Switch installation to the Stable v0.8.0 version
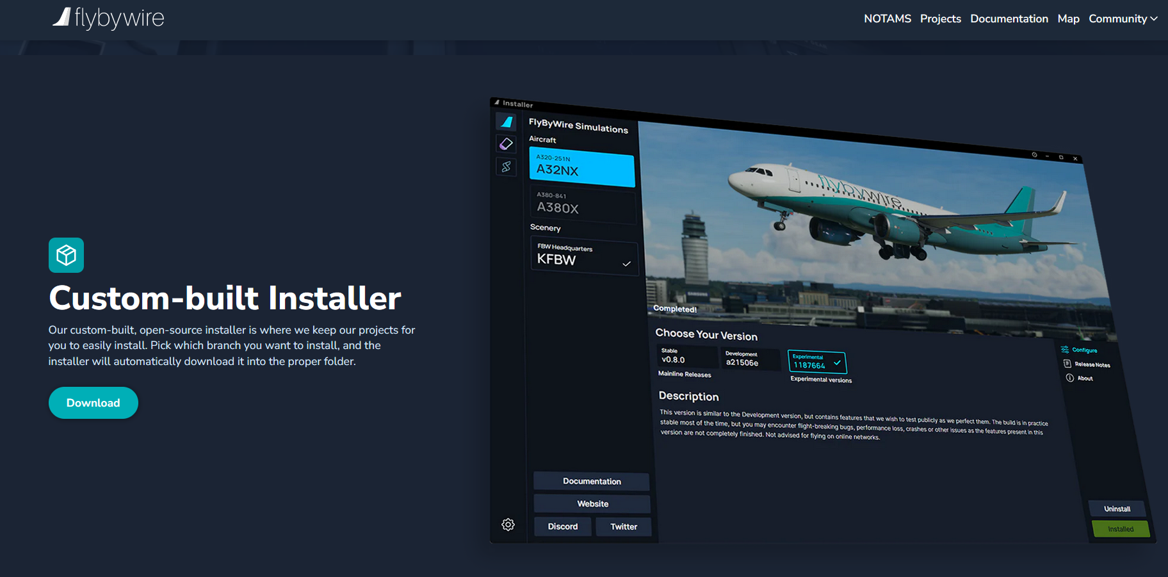The image size is (1168, 577). pos(686,359)
